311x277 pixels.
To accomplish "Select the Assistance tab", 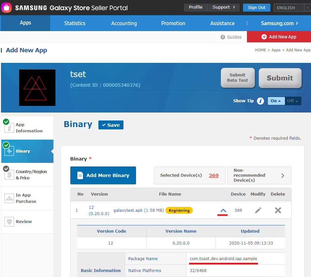I will 222,23.
